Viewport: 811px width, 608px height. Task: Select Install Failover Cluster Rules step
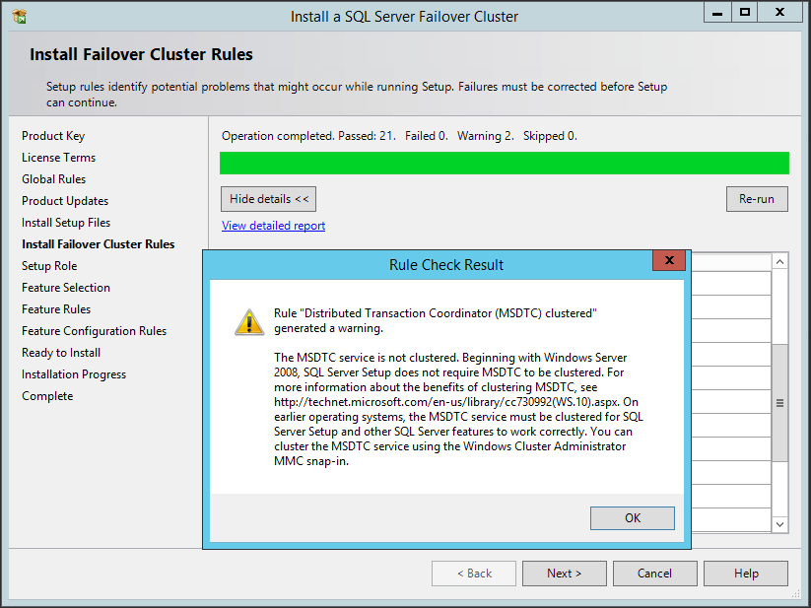(x=99, y=244)
